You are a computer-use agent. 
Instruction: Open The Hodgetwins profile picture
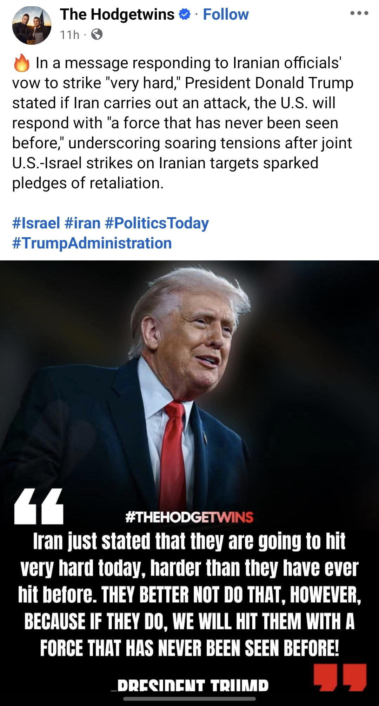(32, 25)
